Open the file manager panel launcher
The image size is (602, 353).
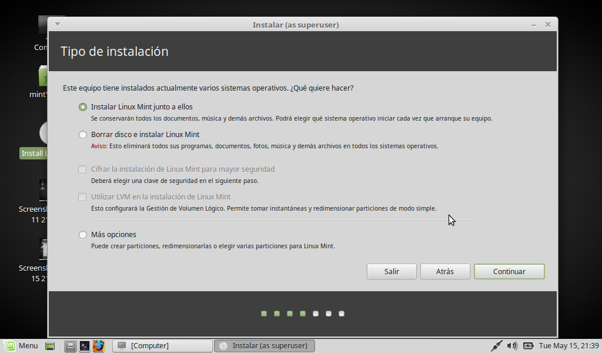pyautogui.click(x=71, y=346)
